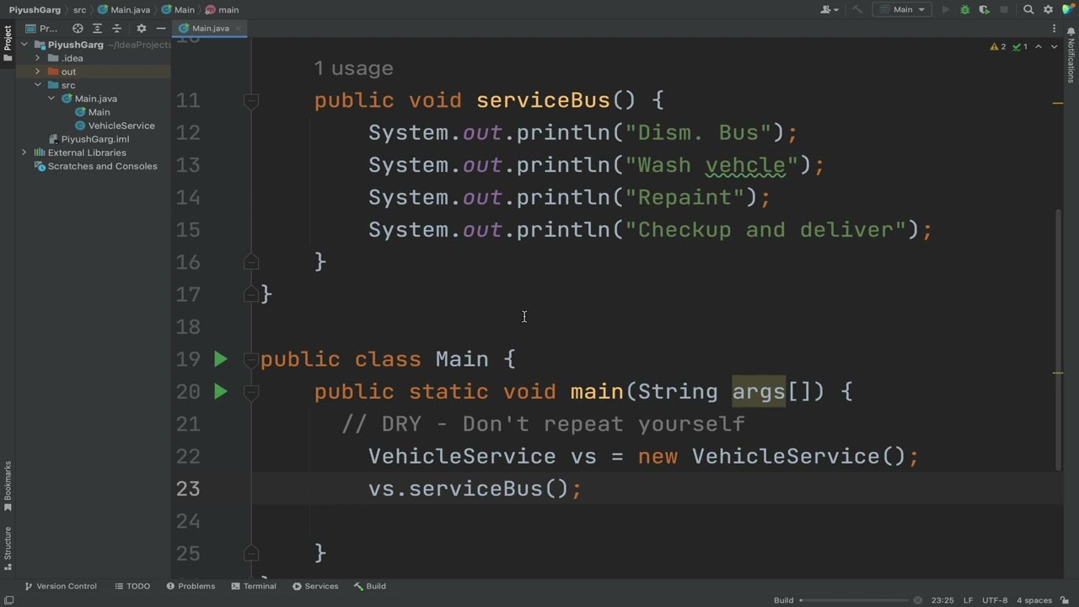Change UTF-8 file encoding
1079x607 pixels.
click(x=995, y=600)
